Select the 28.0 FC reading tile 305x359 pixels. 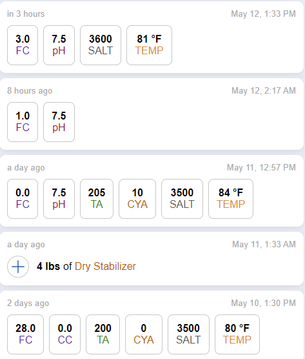click(x=25, y=334)
